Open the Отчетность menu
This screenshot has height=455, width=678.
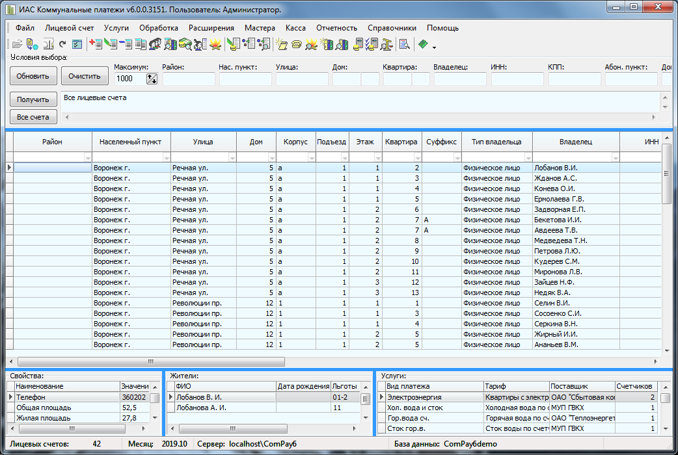pos(336,28)
